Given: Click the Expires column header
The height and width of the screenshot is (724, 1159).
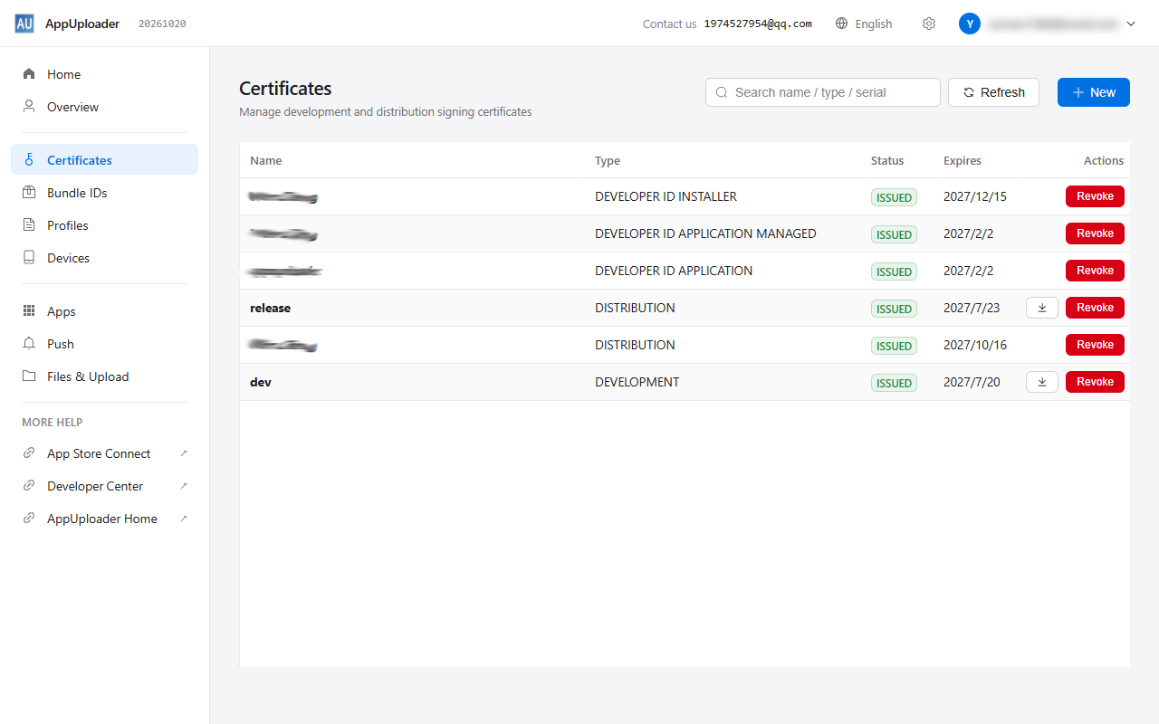Looking at the screenshot, I should tap(963, 160).
